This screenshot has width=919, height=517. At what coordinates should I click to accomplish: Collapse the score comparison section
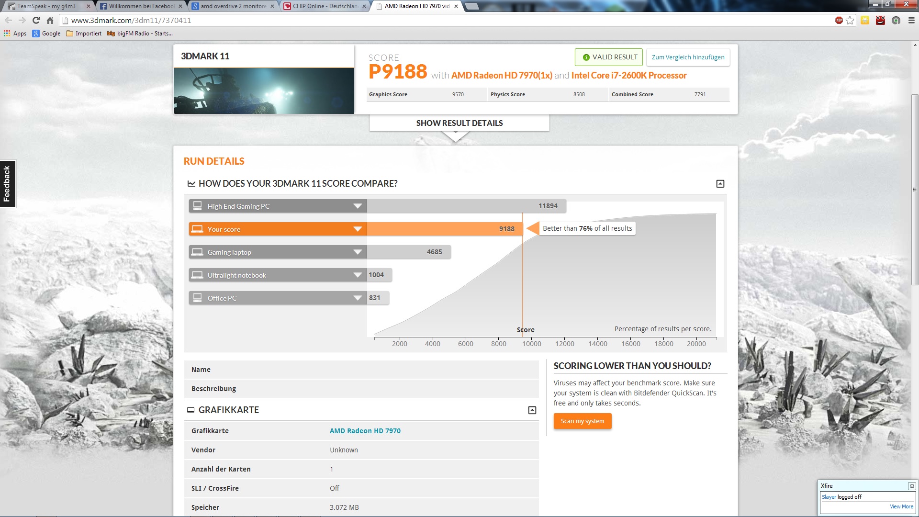(x=720, y=184)
